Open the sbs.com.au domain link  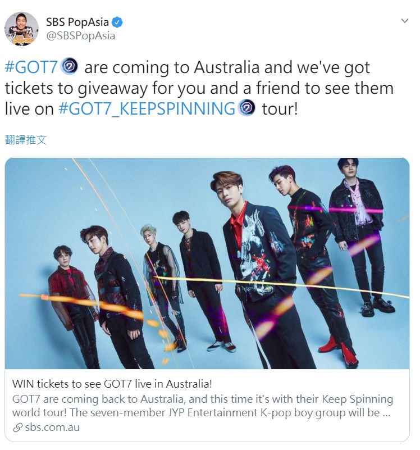click(x=52, y=428)
